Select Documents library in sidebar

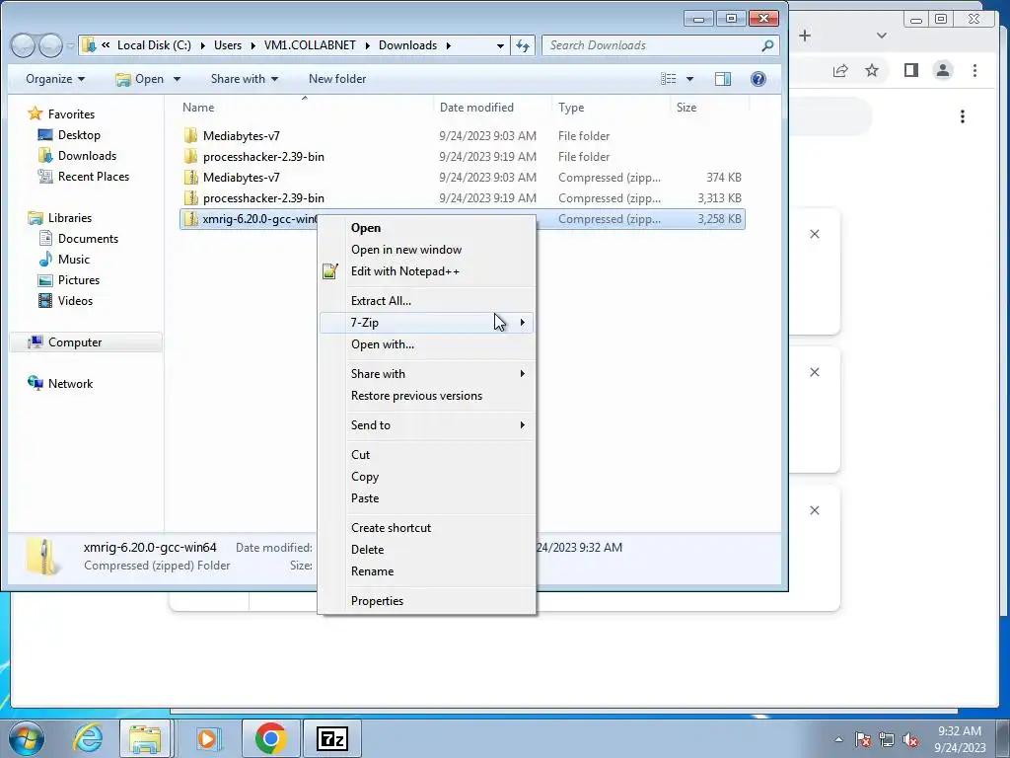79,239
